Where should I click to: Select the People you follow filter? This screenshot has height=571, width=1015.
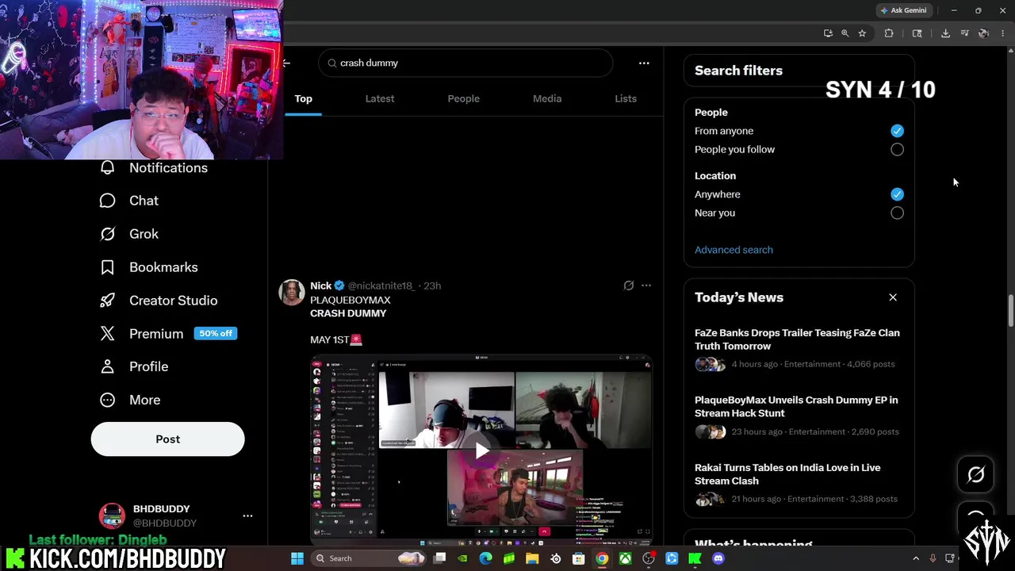pos(897,149)
